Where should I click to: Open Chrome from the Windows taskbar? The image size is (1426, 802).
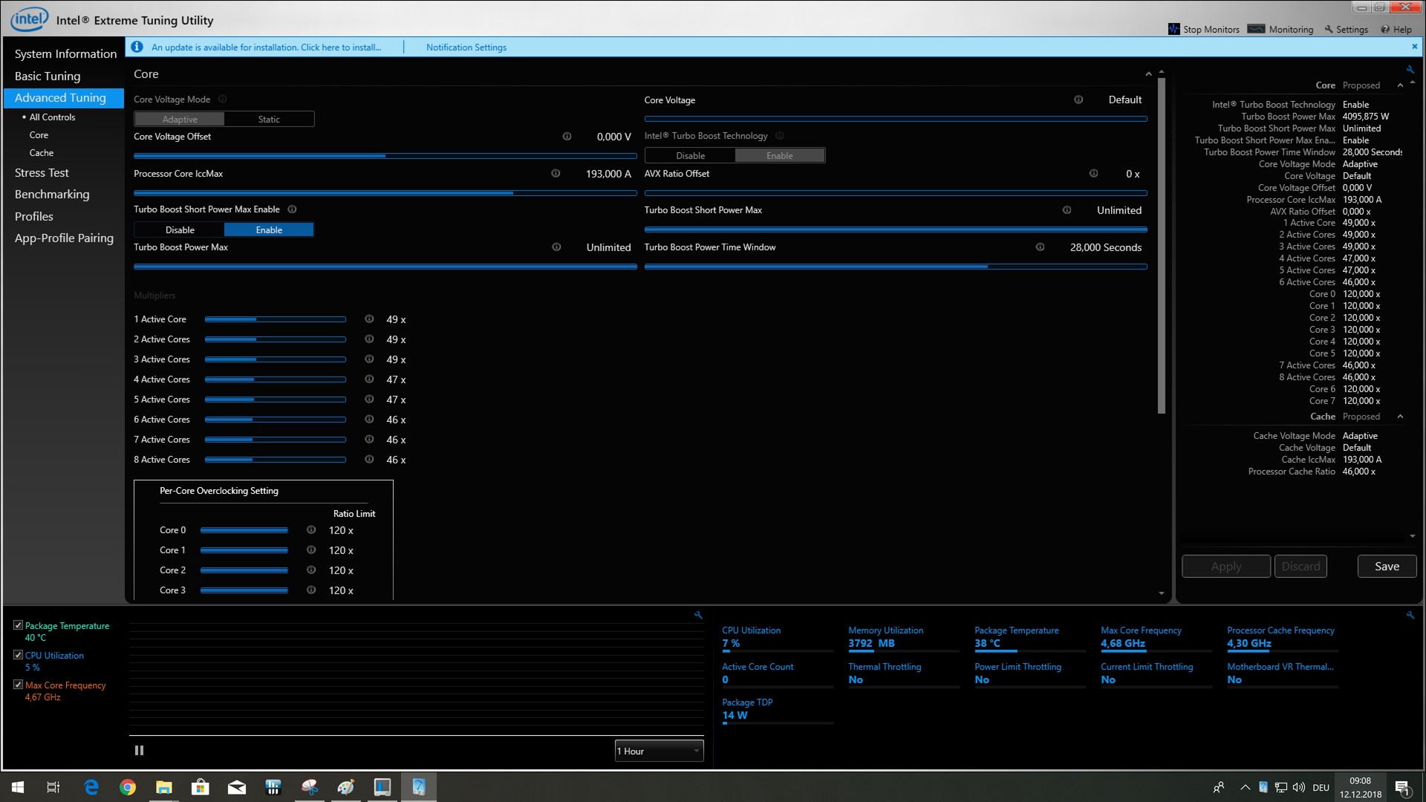128,787
